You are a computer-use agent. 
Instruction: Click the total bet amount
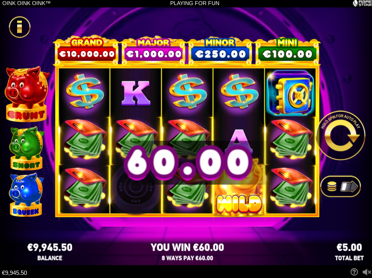pyautogui.click(x=349, y=248)
